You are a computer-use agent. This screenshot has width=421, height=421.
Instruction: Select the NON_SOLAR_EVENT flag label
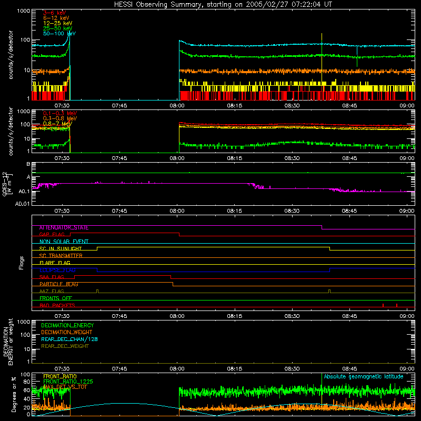point(64,242)
